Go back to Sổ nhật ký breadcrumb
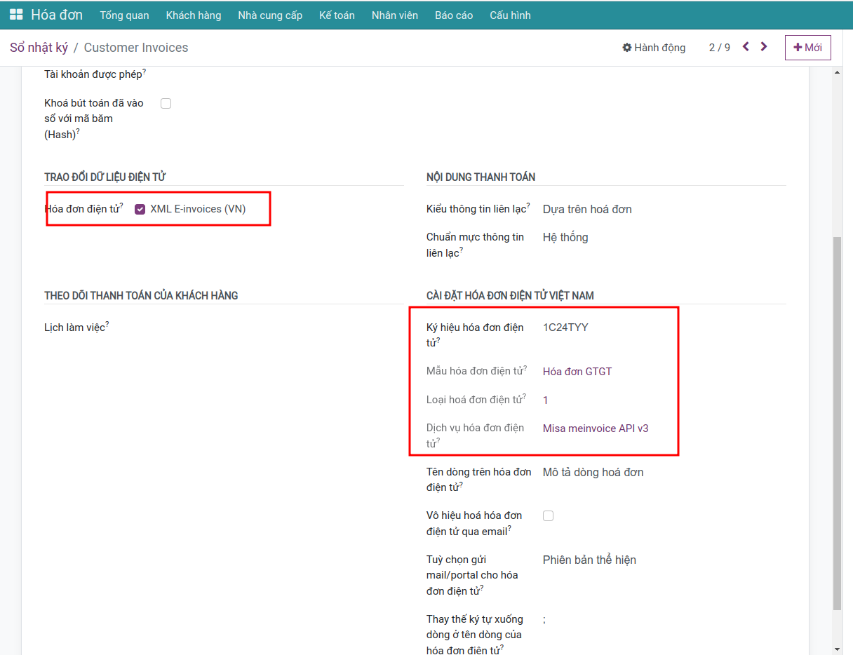This screenshot has height=655, width=853. click(39, 48)
